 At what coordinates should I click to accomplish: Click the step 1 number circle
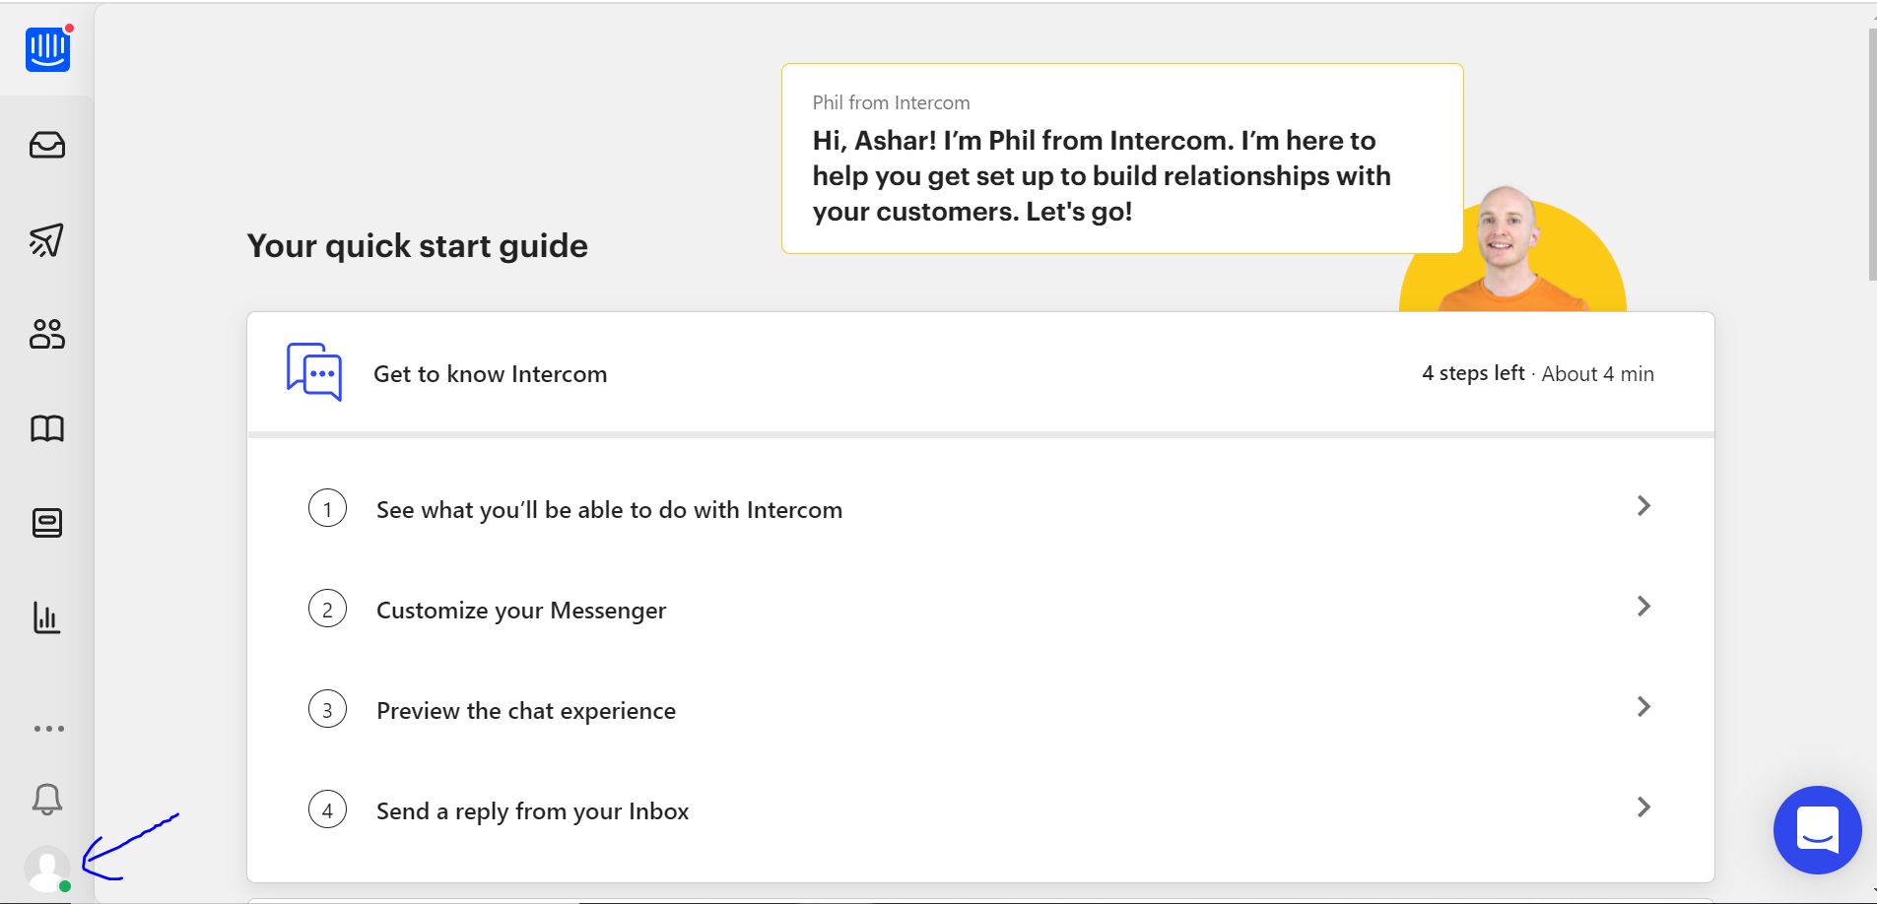(x=327, y=509)
